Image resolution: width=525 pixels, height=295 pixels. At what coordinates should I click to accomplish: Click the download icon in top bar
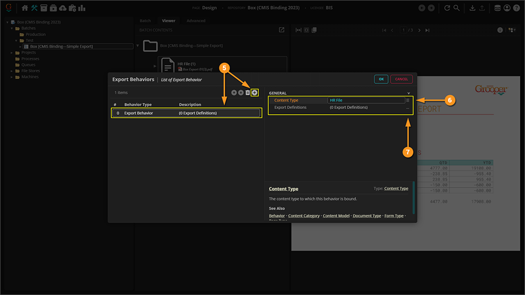coord(472,8)
